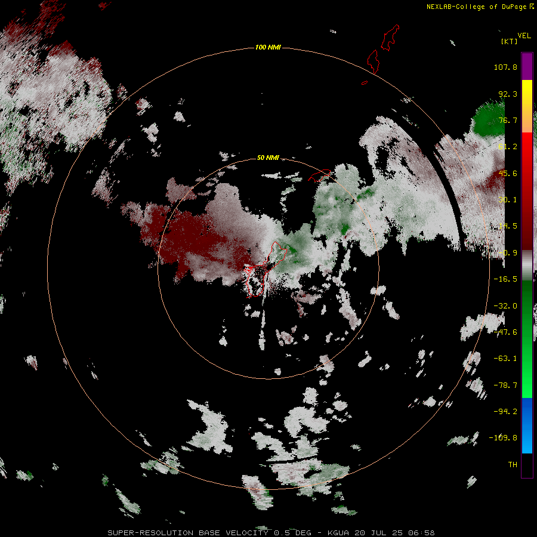Select the -94.2 scale value
Viewport: 537px width, 537px height.
pyautogui.click(x=505, y=412)
